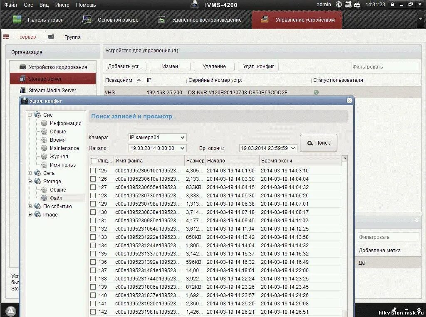This screenshot has height=317, width=426.
Task: Click the Имя польз gear icon
Action: point(44,165)
